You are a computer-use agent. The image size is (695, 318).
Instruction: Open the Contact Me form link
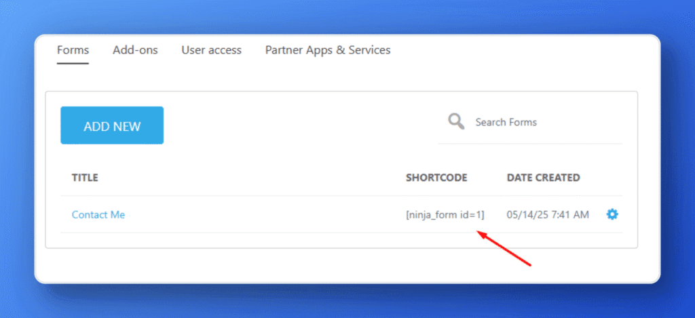pos(98,215)
